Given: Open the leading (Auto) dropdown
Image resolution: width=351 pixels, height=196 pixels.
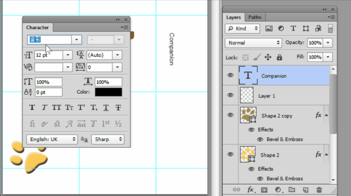Looking at the screenshot, I should [117, 55].
